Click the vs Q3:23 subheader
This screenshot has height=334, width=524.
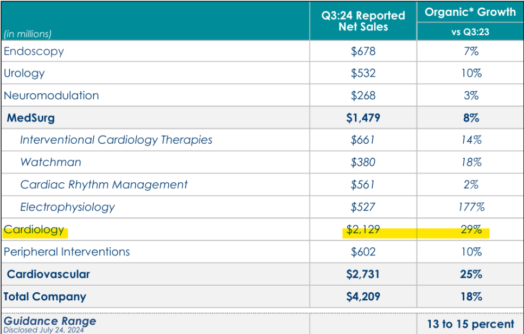click(x=470, y=32)
